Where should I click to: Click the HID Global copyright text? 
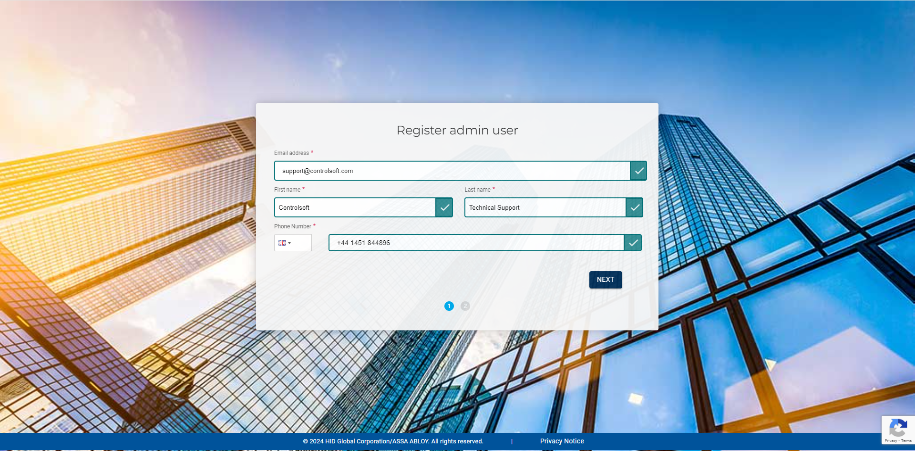click(x=393, y=441)
